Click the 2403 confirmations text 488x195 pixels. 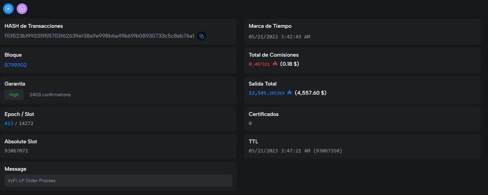tap(50, 95)
